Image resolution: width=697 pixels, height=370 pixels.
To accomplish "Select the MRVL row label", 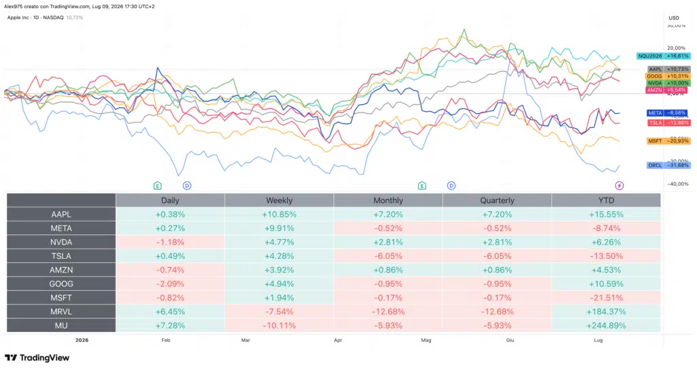I will pos(61,311).
